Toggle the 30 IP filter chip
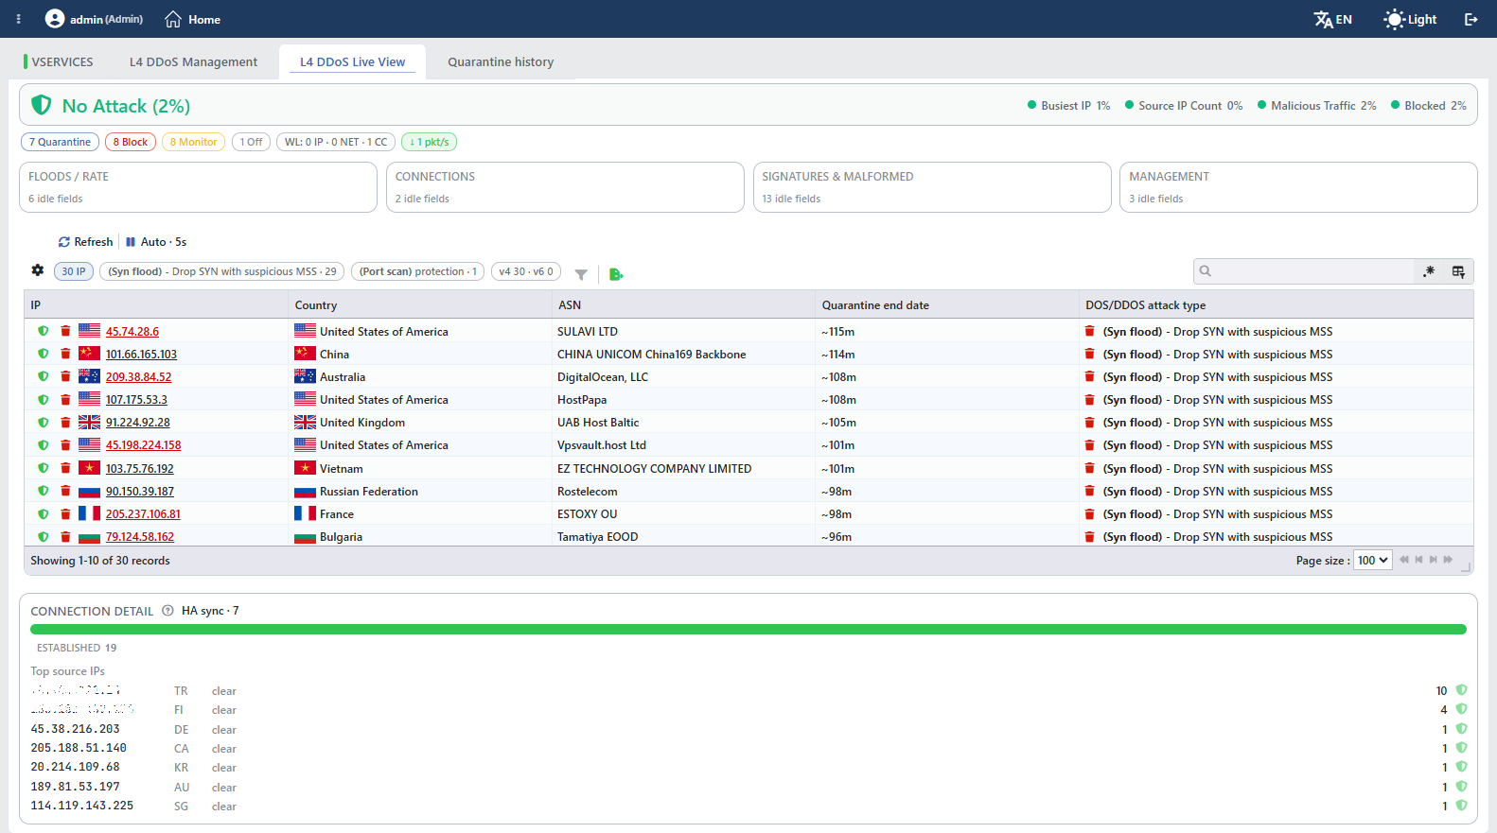Image resolution: width=1497 pixels, height=833 pixels. tap(74, 271)
